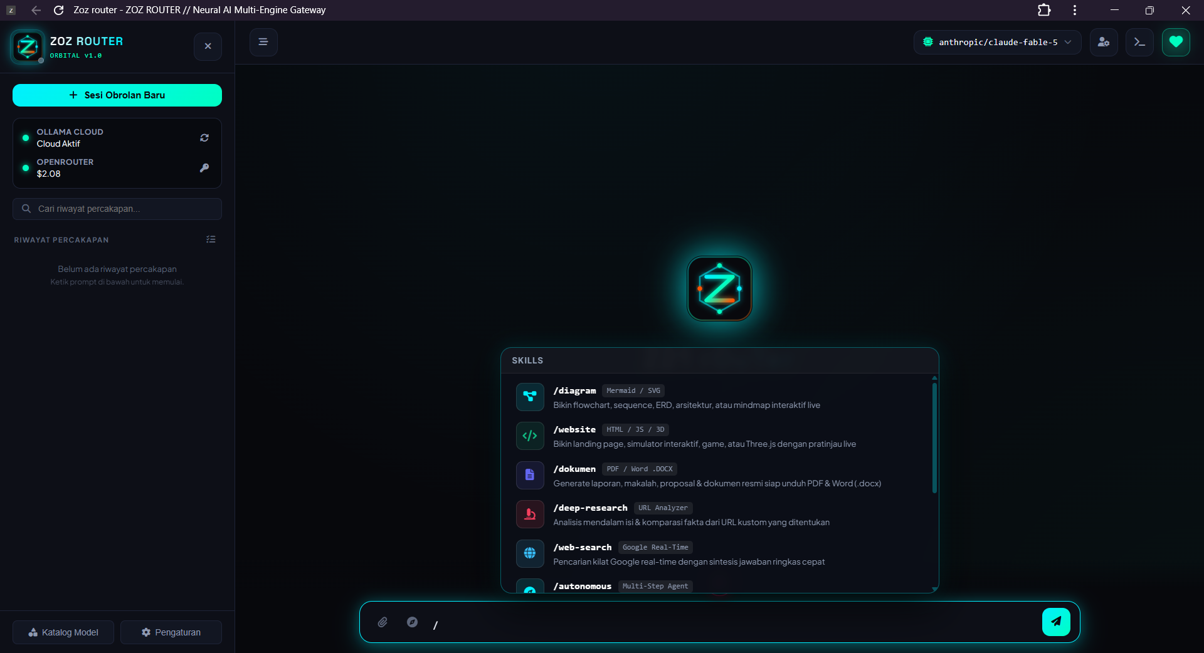Open the terminal console icon
Screen dimensions: 1204x653
pyautogui.click(x=1139, y=42)
